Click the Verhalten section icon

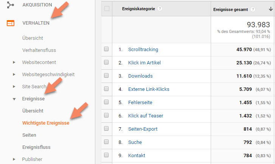10,23
